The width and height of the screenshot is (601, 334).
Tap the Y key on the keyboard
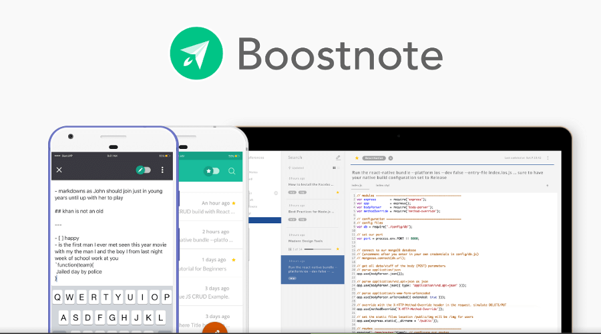pos(118,297)
